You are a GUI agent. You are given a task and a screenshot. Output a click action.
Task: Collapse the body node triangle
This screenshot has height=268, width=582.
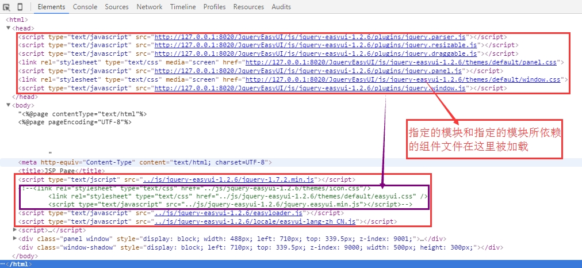(x=8, y=105)
